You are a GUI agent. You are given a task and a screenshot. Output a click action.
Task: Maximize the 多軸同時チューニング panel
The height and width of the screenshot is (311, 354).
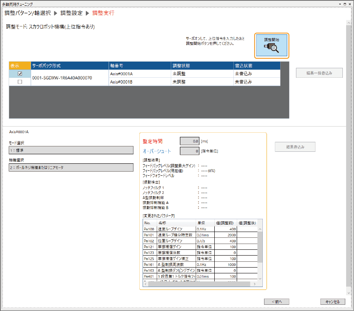click(x=345, y=3)
